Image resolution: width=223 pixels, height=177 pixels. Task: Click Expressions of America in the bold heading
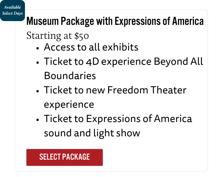click(159, 21)
